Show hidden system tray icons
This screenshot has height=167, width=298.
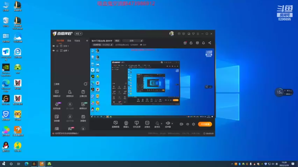pyautogui.click(x=232, y=164)
